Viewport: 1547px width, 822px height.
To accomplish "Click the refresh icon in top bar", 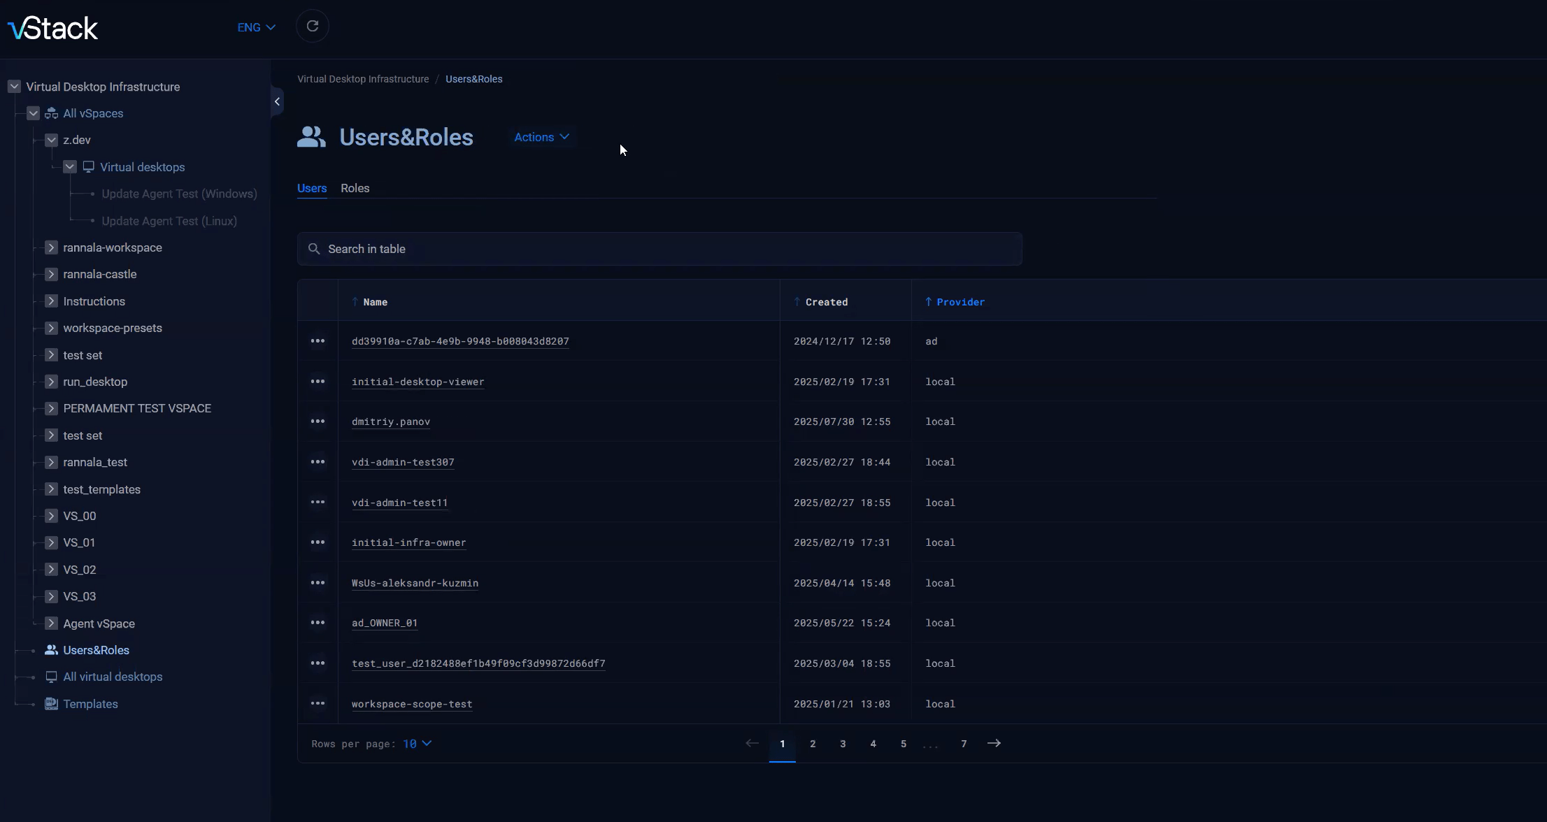I will [x=313, y=27].
